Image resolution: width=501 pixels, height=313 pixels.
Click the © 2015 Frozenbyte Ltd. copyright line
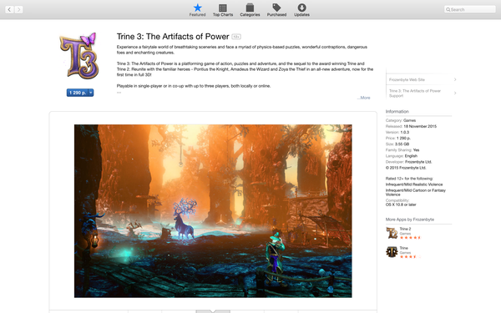[406, 168]
